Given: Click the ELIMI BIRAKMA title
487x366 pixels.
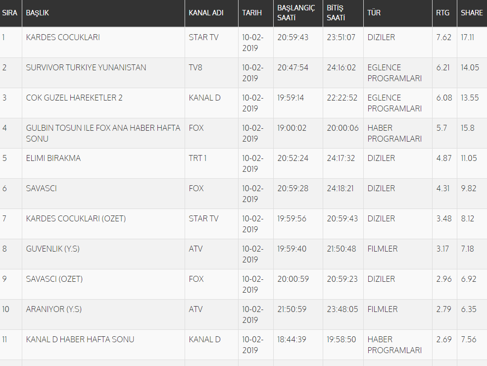Looking at the screenshot, I should [53, 158].
